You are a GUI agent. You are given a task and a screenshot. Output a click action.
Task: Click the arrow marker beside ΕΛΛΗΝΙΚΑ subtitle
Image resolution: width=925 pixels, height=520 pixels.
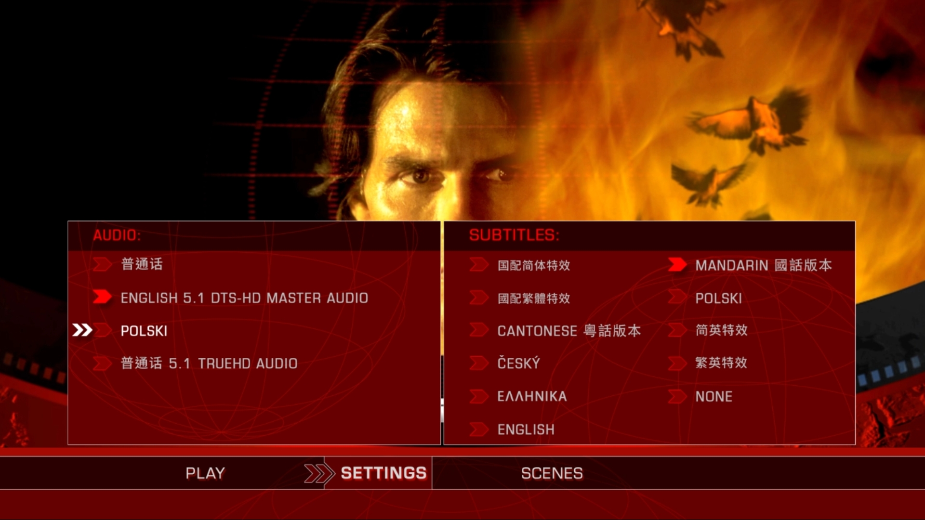point(479,396)
